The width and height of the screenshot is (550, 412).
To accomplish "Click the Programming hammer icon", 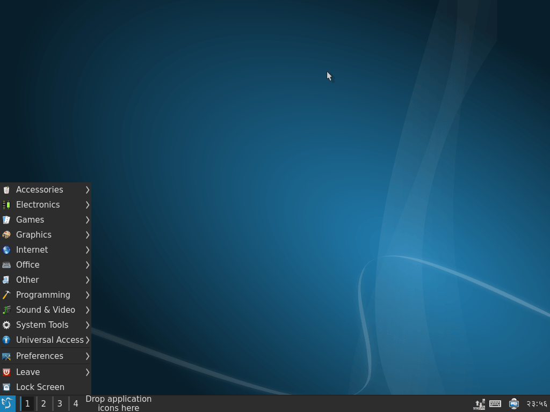I will pyautogui.click(x=6, y=296).
